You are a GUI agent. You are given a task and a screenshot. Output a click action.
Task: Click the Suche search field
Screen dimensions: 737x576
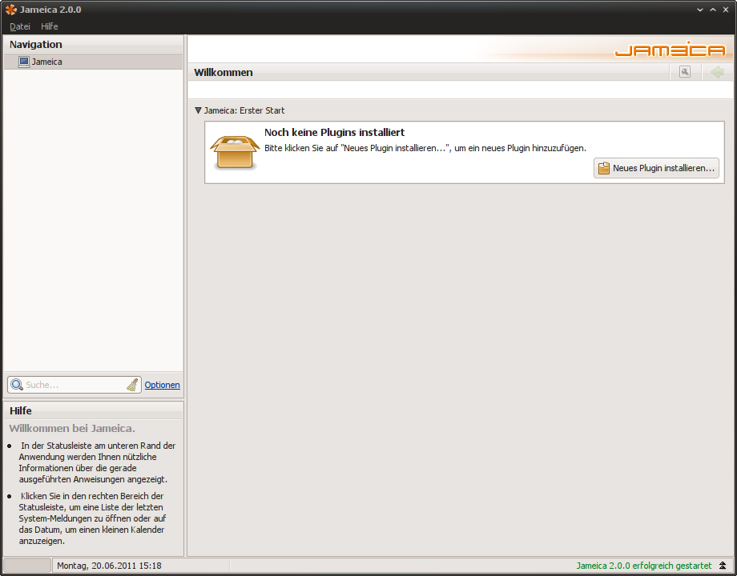coord(75,385)
